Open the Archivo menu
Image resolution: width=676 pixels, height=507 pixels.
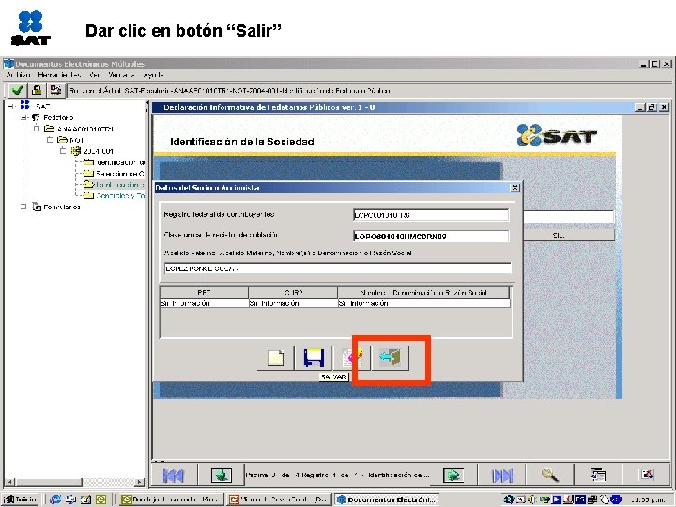point(18,75)
